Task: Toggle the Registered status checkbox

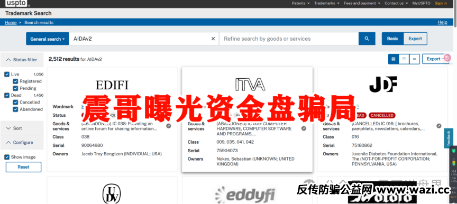Action: pyautogui.click(x=15, y=81)
